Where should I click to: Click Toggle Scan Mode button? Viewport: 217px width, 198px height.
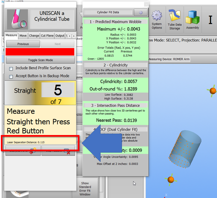(x=40, y=60)
